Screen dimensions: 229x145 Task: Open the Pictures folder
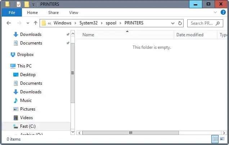28,109
